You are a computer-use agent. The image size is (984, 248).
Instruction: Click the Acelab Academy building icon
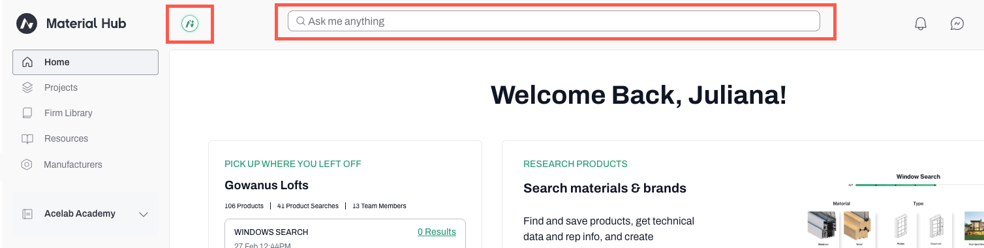pos(27,214)
